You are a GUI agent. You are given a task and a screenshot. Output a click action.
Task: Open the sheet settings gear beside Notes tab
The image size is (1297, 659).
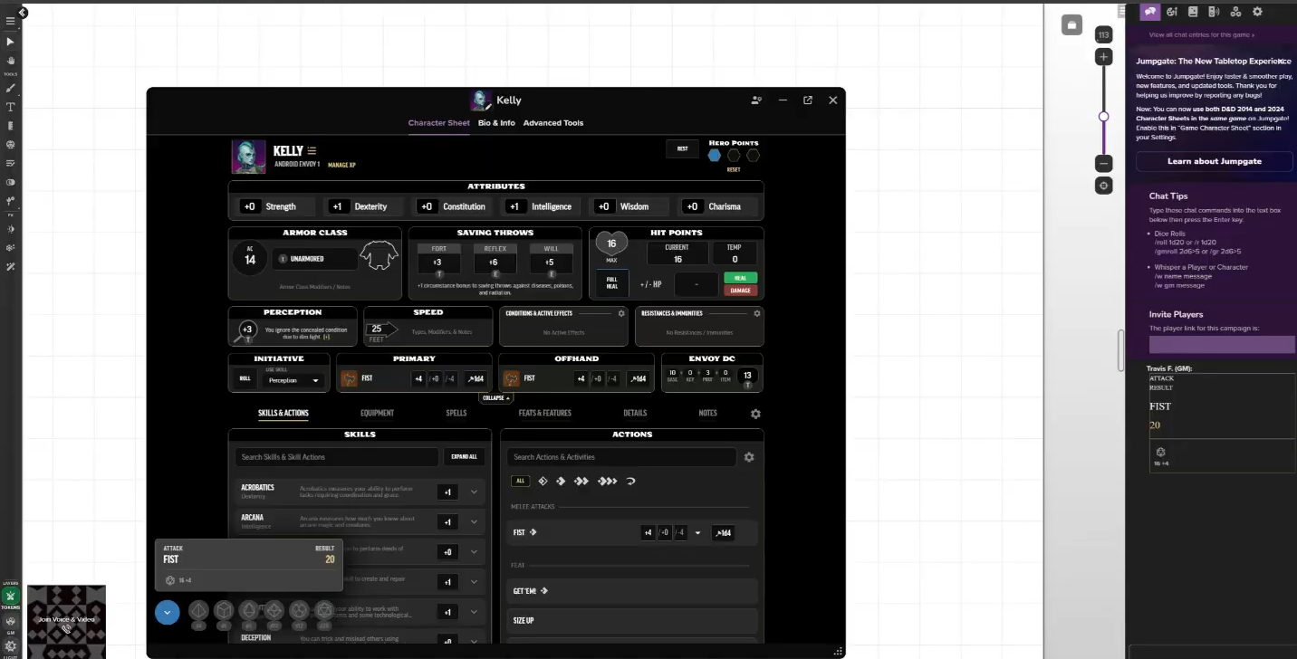click(x=755, y=414)
